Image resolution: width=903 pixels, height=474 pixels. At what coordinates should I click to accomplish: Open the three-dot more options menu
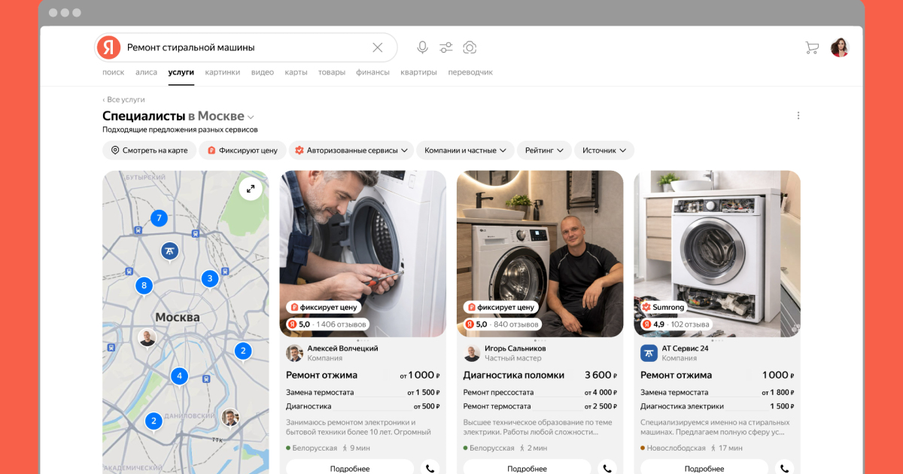click(x=798, y=116)
